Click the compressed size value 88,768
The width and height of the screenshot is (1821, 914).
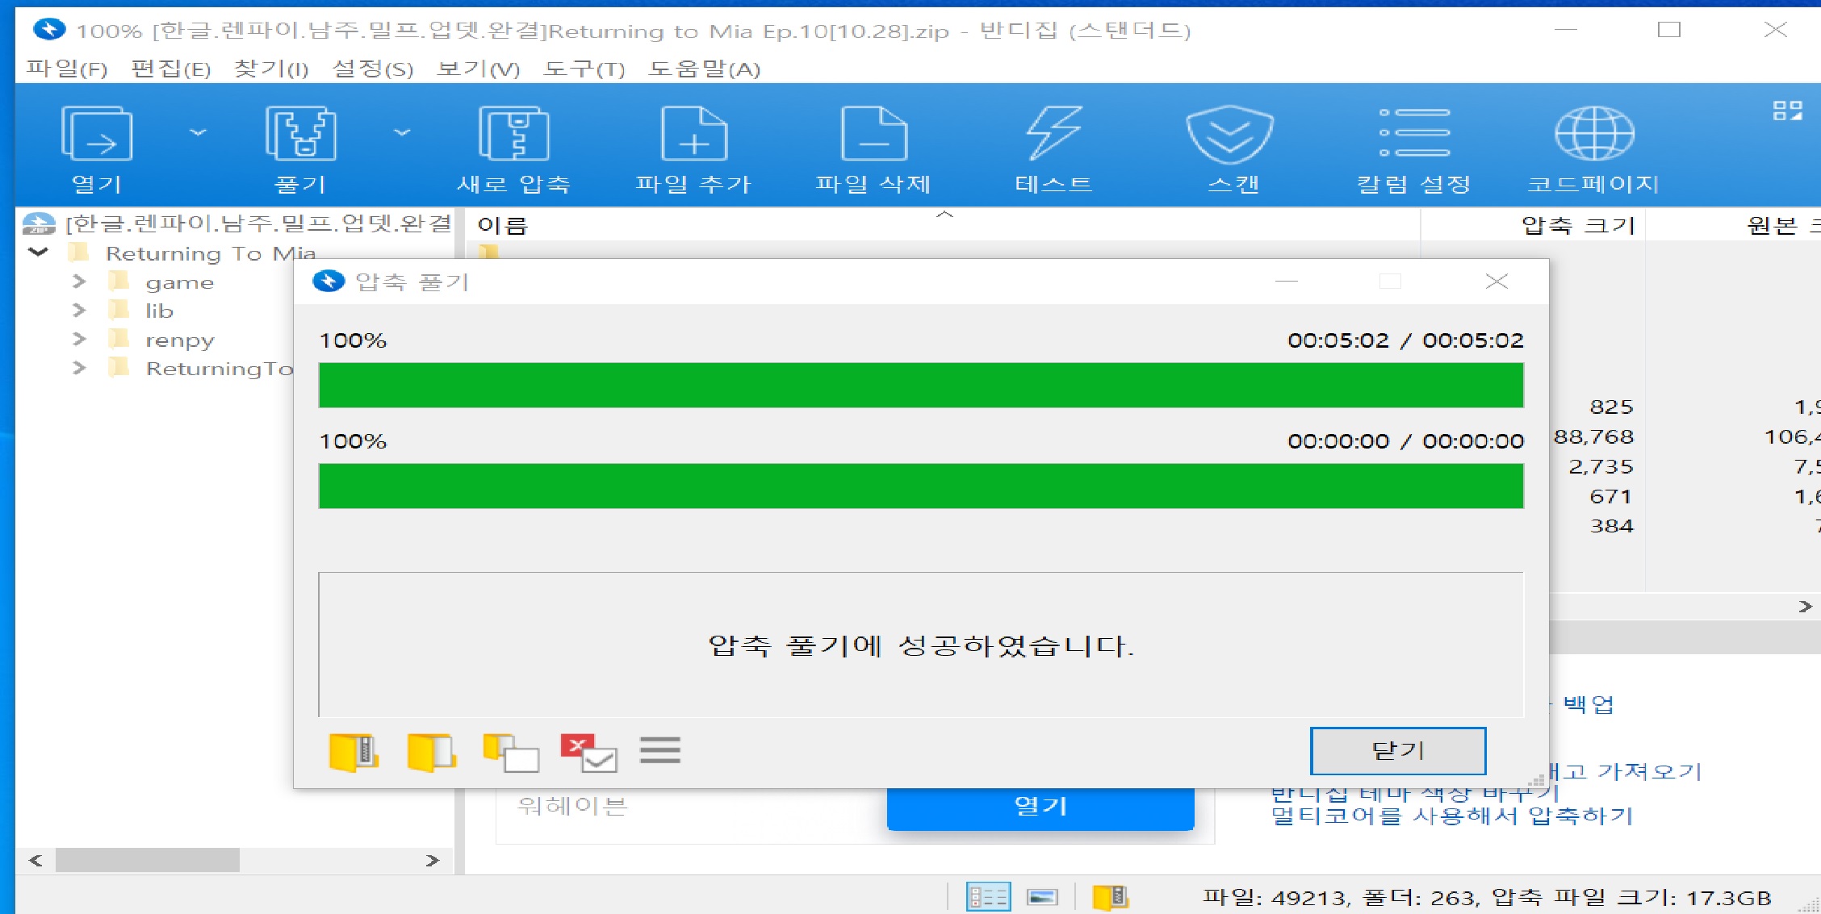pyautogui.click(x=1593, y=436)
